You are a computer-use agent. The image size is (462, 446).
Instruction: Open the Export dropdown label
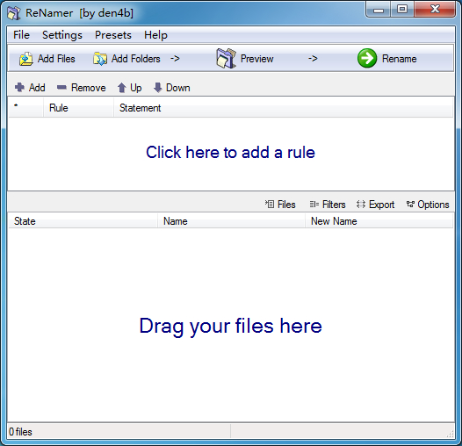pos(381,205)
